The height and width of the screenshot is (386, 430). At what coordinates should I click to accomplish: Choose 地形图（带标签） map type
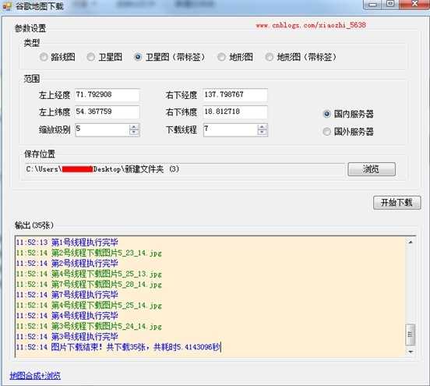click(301, 57)
